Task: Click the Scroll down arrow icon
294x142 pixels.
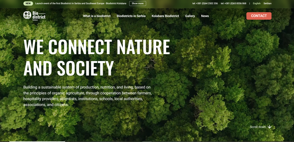Action: pos(269,127)
